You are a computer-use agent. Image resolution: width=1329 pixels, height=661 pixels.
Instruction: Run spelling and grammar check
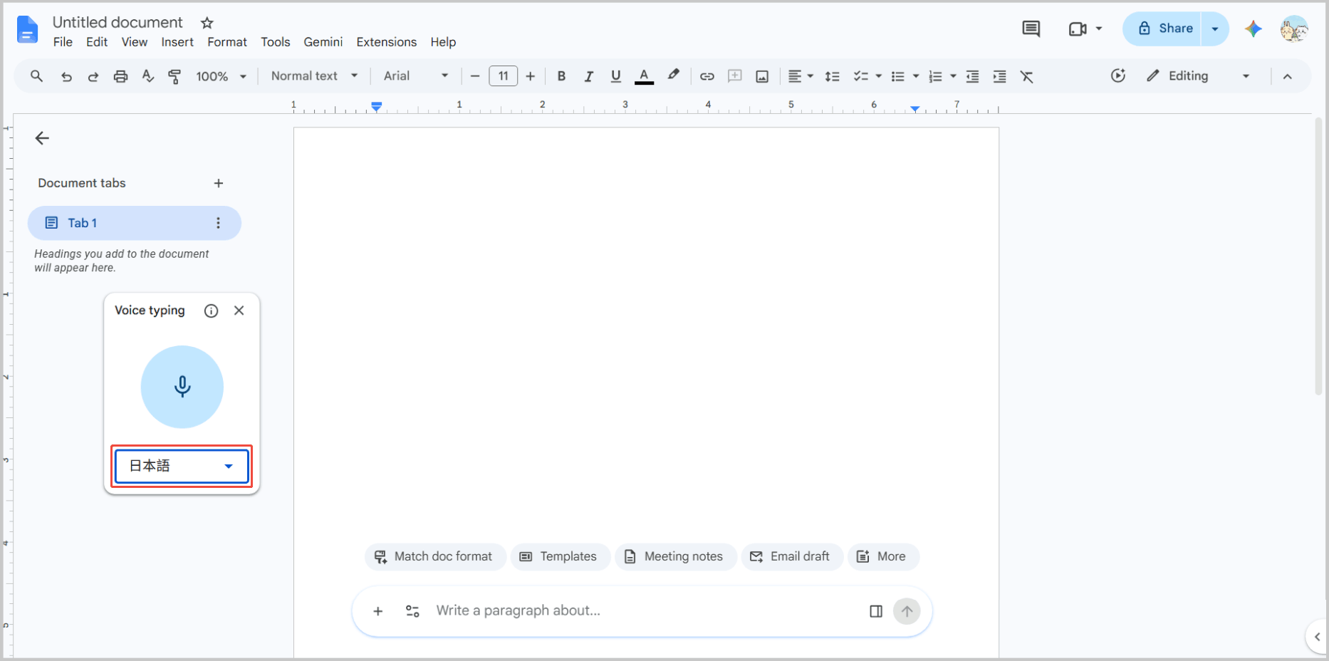click(x=147, y=76)
